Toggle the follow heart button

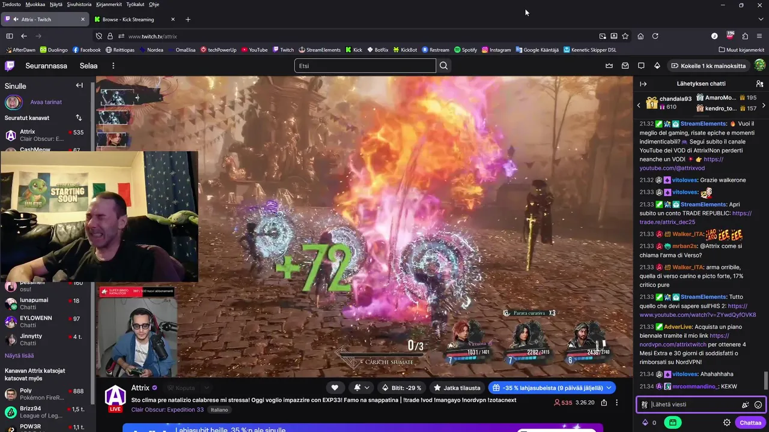335,388
